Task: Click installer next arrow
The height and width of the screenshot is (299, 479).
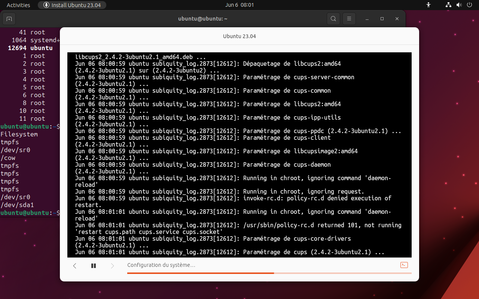Action: click(113, 265)
